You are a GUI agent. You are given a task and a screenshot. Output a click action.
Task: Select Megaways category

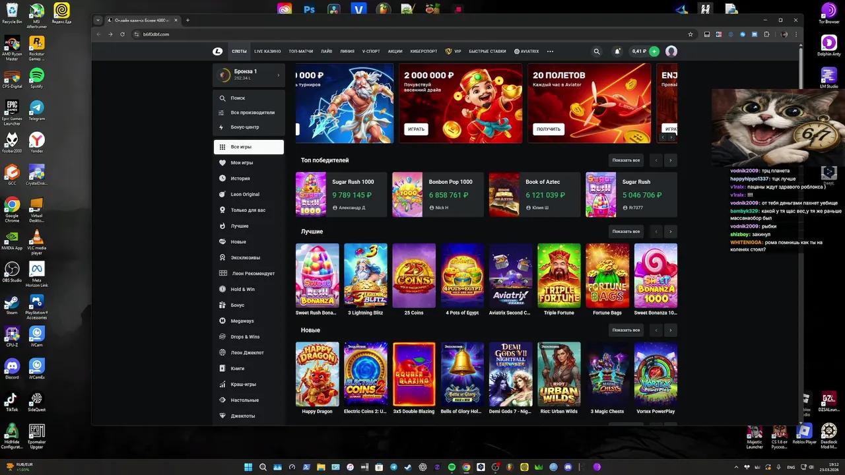tap(249, 321)
